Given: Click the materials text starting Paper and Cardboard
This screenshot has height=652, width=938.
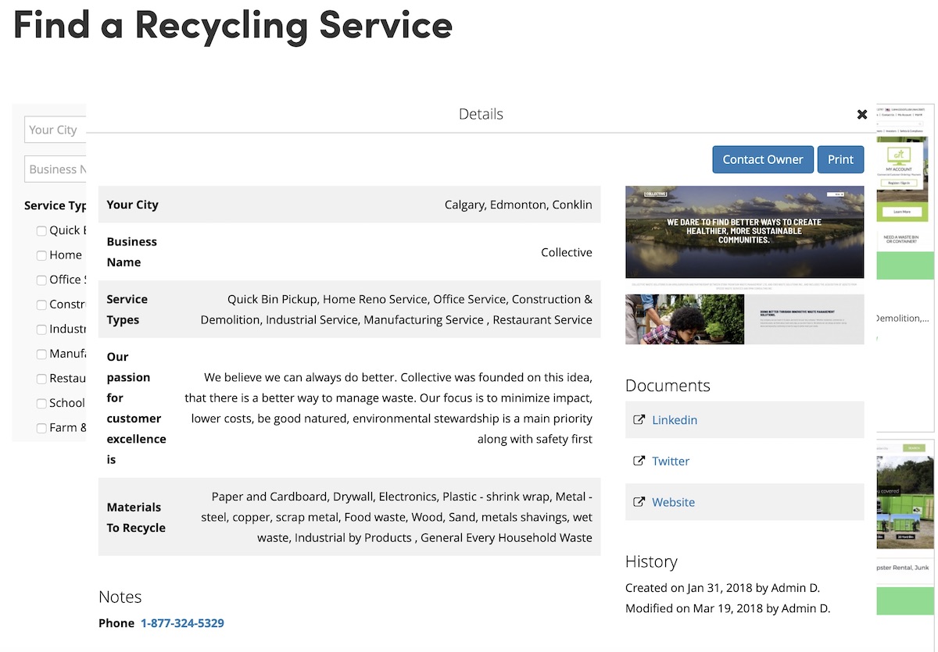Looking at the screenshot, I should click(x=397, y=517).
